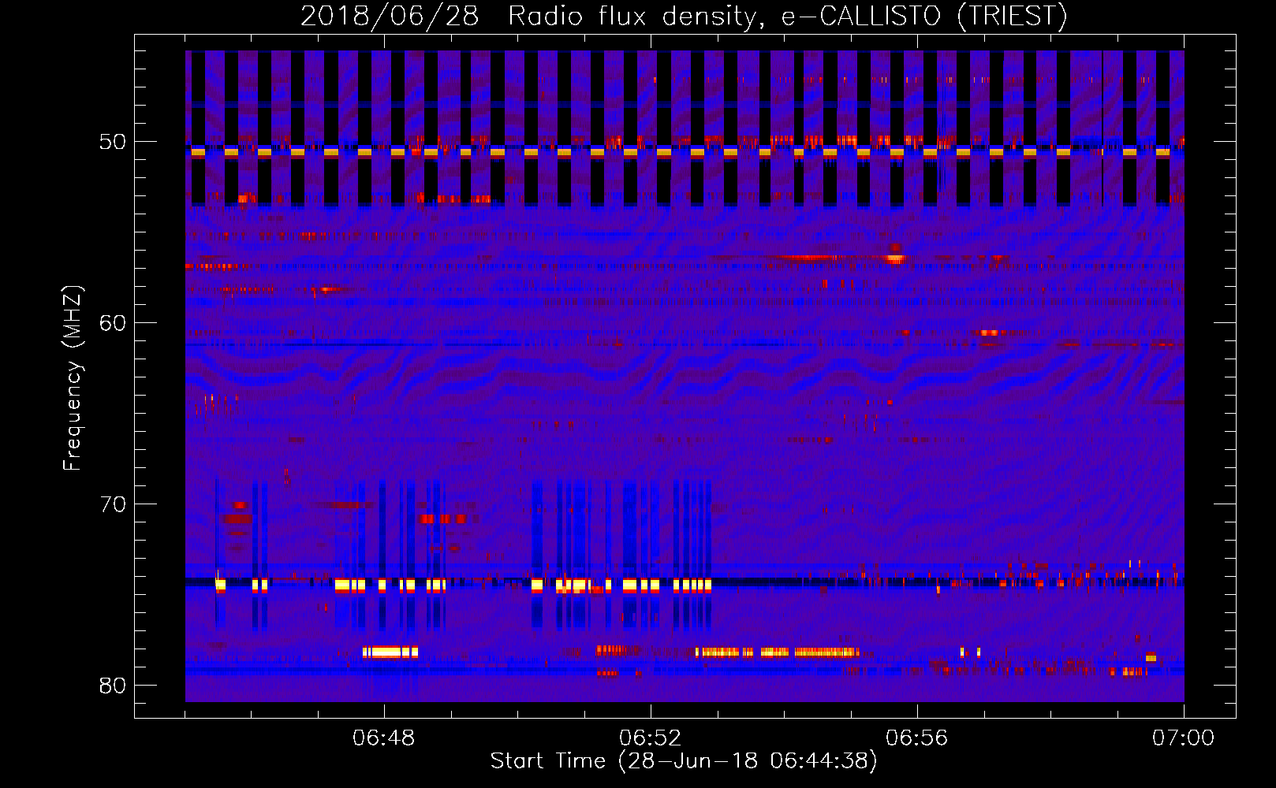The width and height of the screenshot is (1276, 788).
Task: Click the 06:48 time tick label
Action: pos(384,738)
